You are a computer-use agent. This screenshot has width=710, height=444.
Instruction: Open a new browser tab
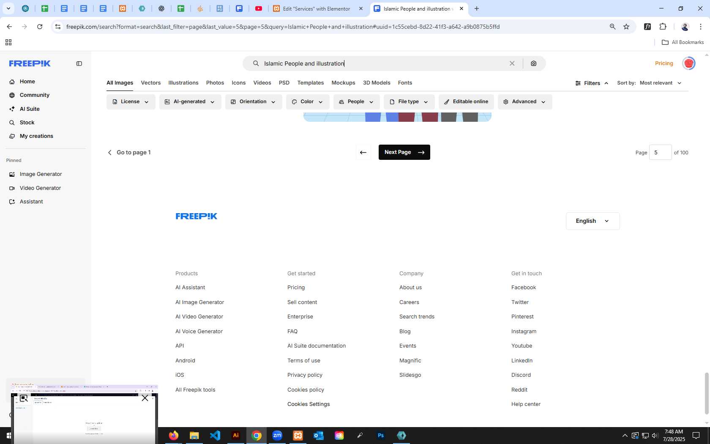477,8
